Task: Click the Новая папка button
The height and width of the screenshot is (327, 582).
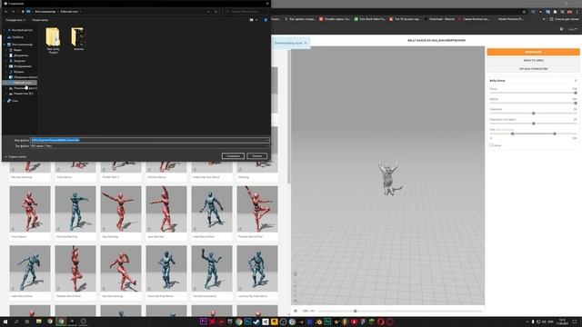Action: tap(40, 20)
